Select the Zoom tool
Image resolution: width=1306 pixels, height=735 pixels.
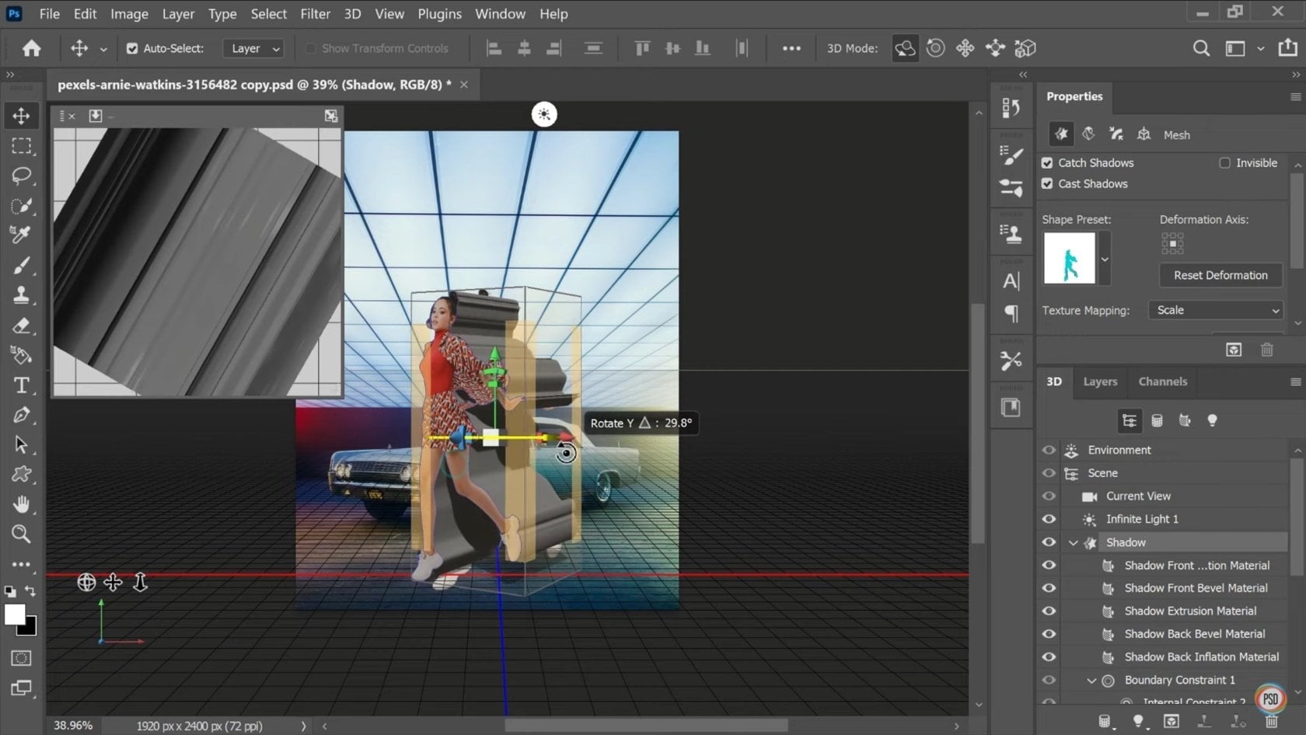click(x=21, y=534)
